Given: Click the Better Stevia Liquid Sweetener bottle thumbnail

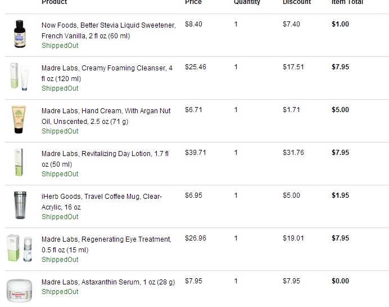Looking at the screenshot, I should [x=20, y=34].
